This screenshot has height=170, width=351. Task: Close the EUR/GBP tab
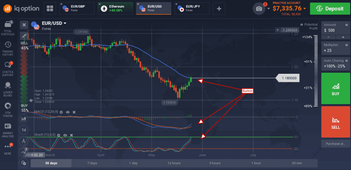pyautogui.click(x=62, y=4)
